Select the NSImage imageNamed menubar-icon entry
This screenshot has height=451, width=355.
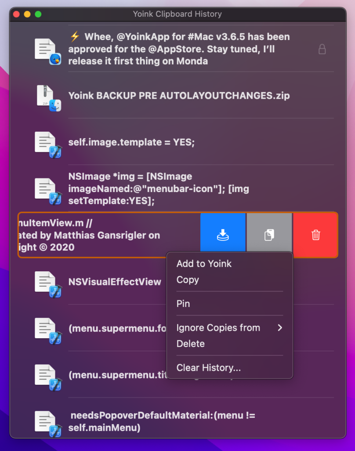[x=159, y=189]
